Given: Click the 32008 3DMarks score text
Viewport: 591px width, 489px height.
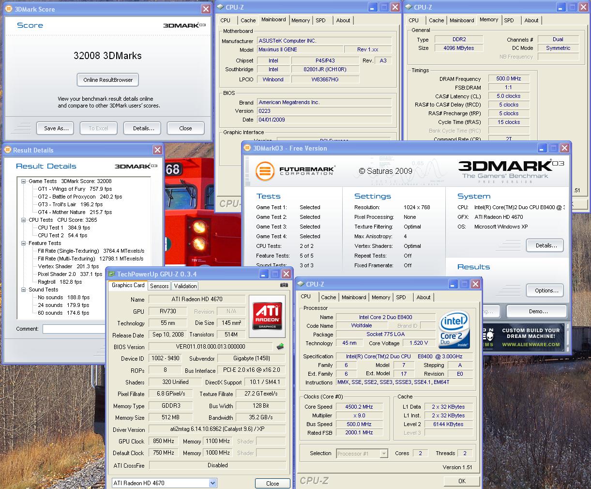Looking at the screenshot, I should [x=107, y=56].
